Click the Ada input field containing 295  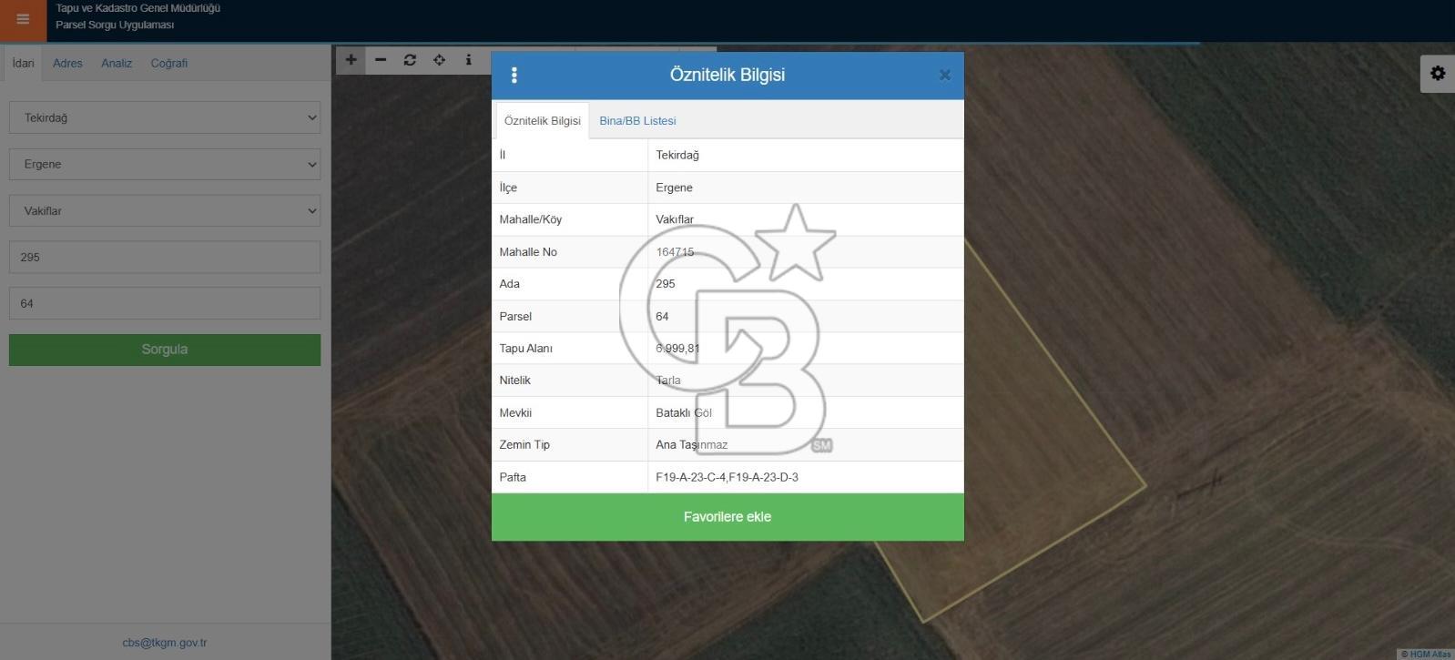click(x=165, y=257)
